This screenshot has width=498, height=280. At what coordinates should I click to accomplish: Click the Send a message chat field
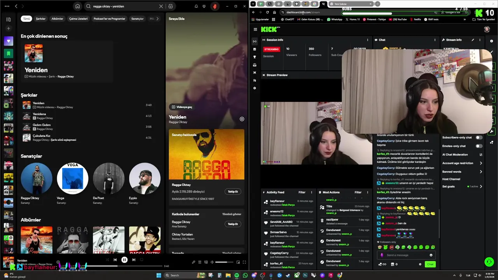tap(406, 255)
